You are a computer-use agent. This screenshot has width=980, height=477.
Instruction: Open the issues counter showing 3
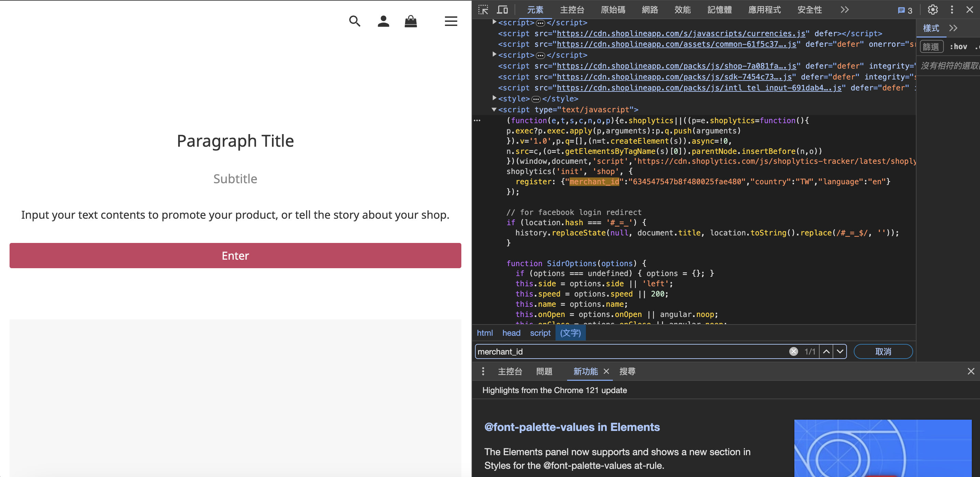[x=905, y=10]
